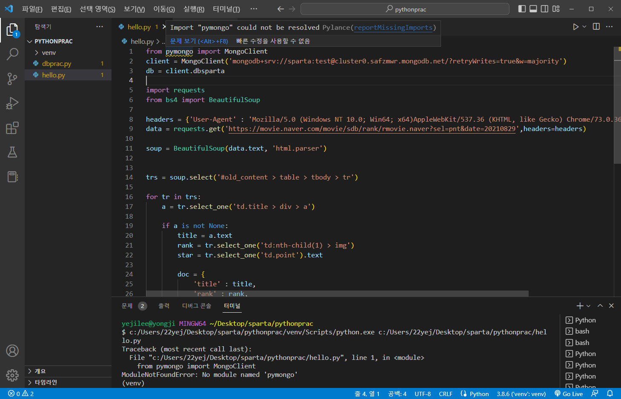The height and width of the screenshot is (399, 621).
Task: Close the bottom panel
Action: 611,306
